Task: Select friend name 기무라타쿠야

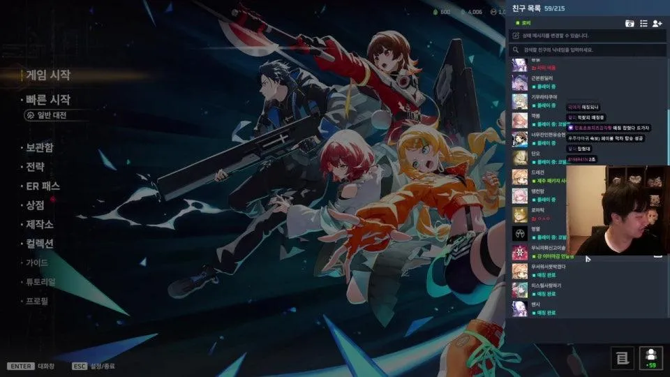Action: tap(544, 97)
